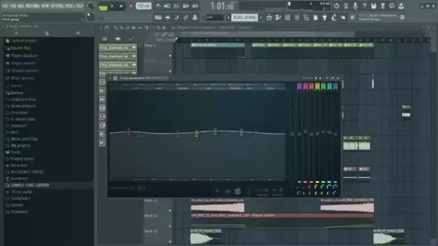
Task: Click the Track 1 label in playlist
Action: click(x=150, y=45)
